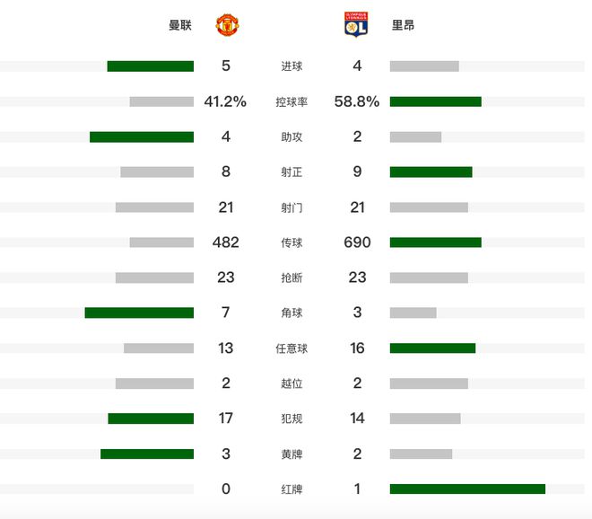The width and height of the screenshot is (592, 519).
Task: Click the 482 passes value
Action: point(226,242)
